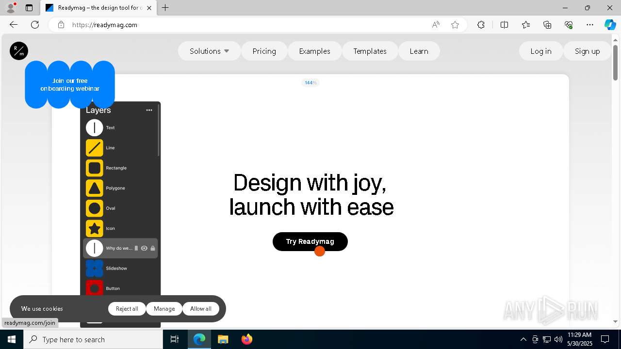Open Collections
Screen dimensions: 621x349
[x=547, y=25]
